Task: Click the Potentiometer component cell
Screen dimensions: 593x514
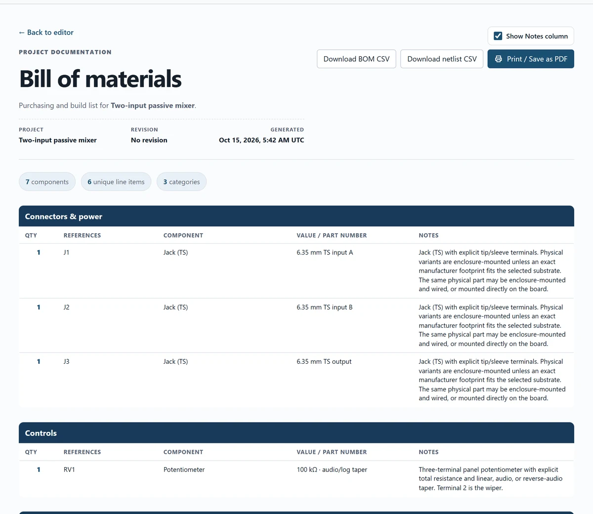Action: coord(184,470)
